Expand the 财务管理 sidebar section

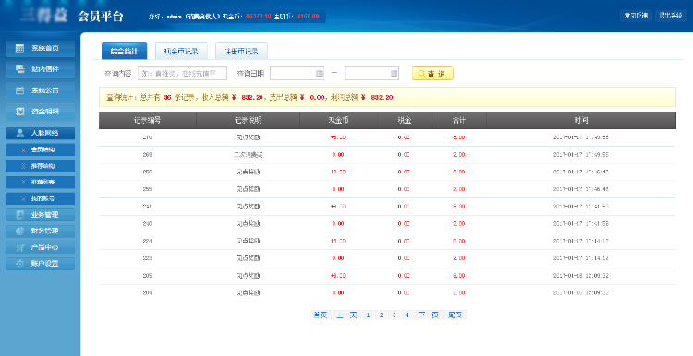41,231
